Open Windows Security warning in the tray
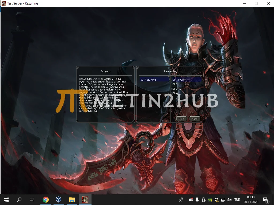 pyautogui.click(x=216, y=199)
